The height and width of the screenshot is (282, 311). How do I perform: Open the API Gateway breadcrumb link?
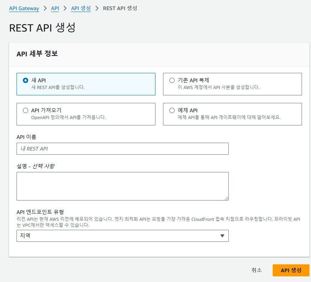click(24, 8)
